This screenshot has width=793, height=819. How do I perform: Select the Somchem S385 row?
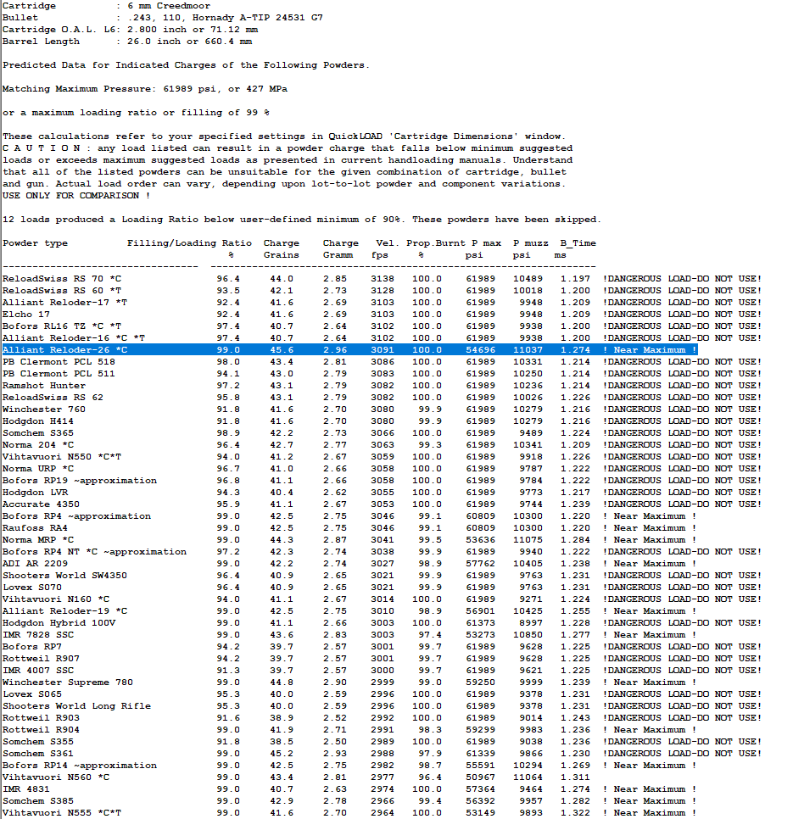click(350, 801)
